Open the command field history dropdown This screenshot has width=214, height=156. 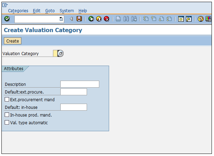tap(61, 19)
